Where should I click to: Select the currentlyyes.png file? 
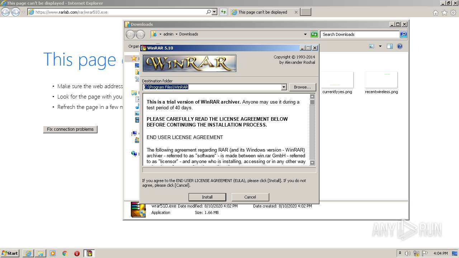(337, 83)
